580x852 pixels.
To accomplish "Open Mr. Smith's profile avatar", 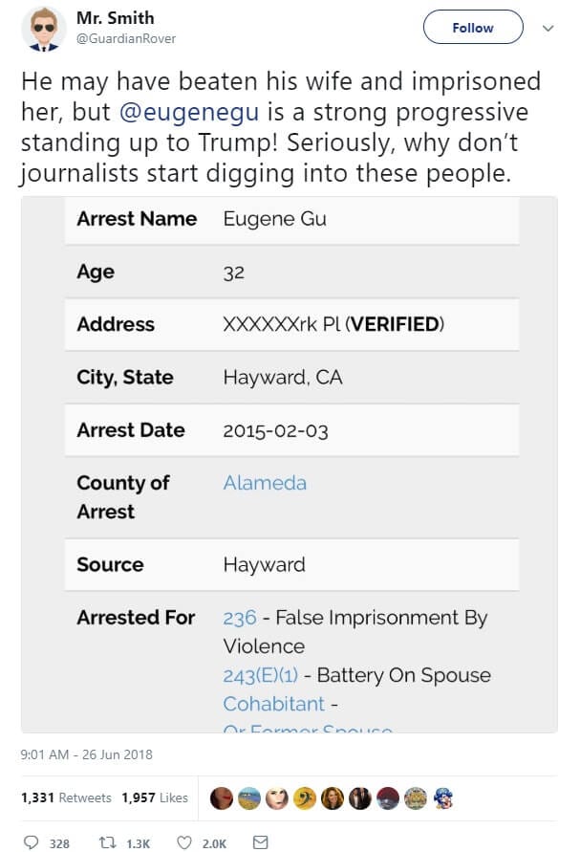I will [42, 30].
